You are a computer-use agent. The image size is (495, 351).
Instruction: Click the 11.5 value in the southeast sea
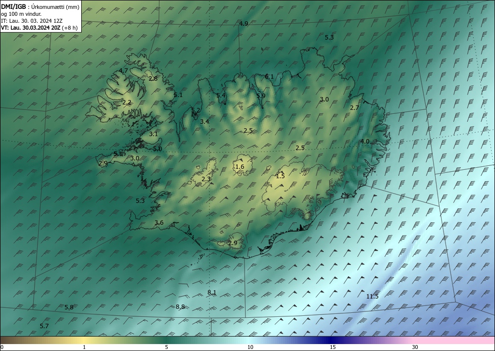(372, 296)
